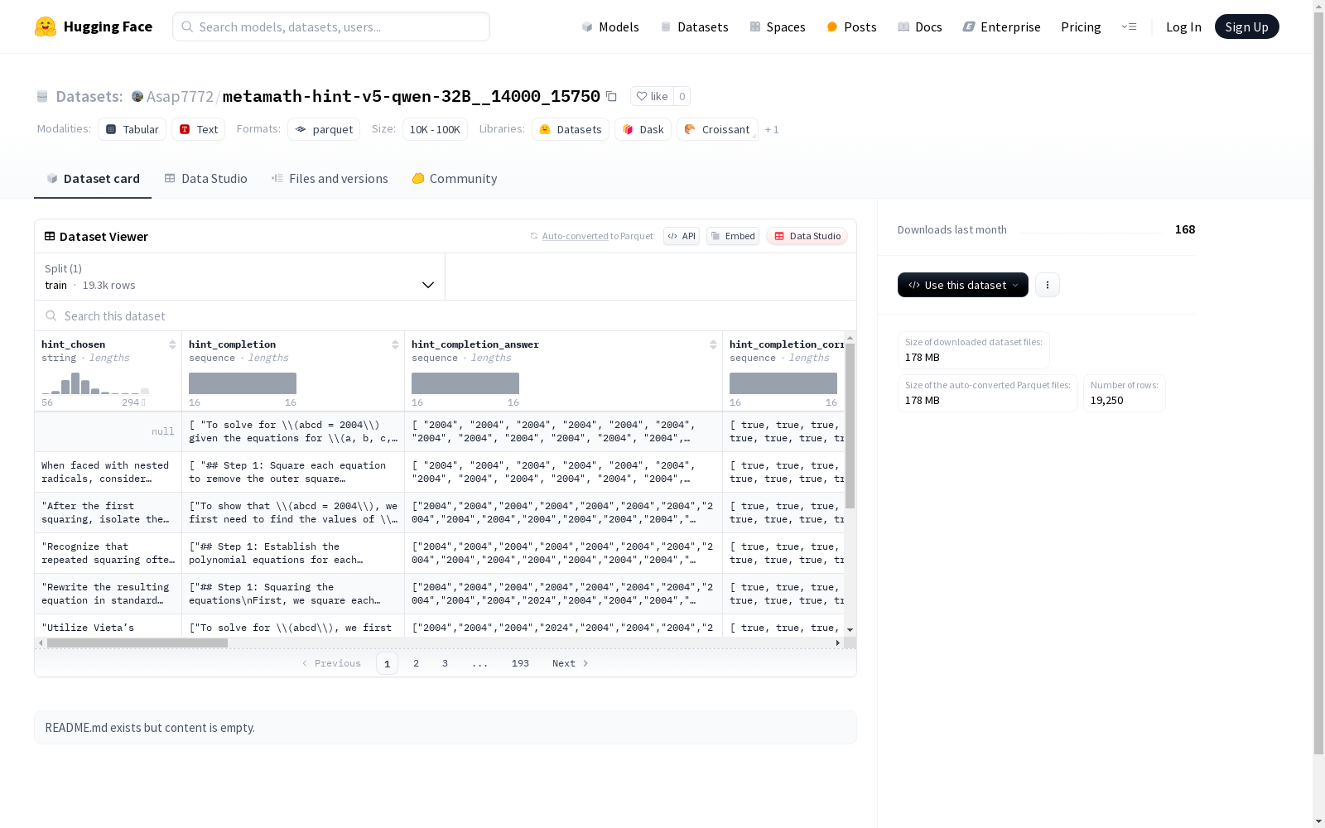Click the Log In link
1325x828 pixels.
[1183, 26]
